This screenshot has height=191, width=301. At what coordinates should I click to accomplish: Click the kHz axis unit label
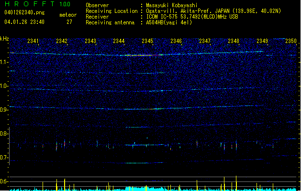click(x=4, y=39)
